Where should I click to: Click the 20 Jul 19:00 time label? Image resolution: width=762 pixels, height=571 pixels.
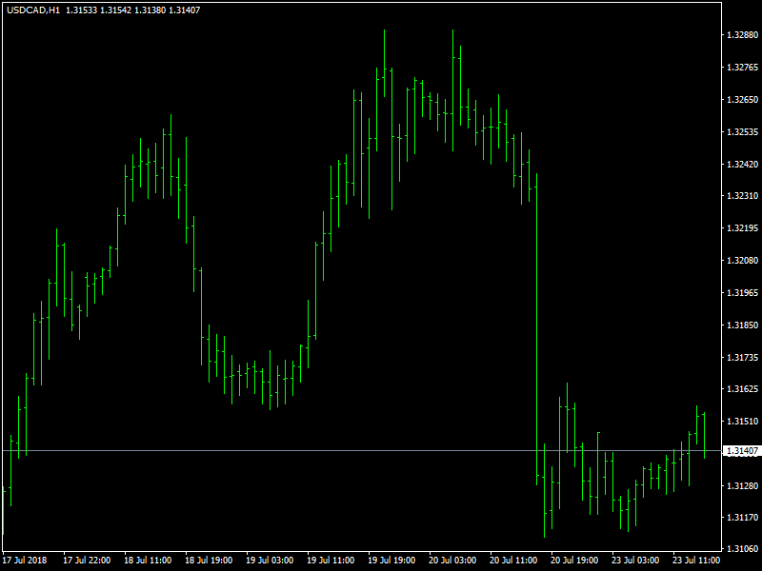pos(574,561)
